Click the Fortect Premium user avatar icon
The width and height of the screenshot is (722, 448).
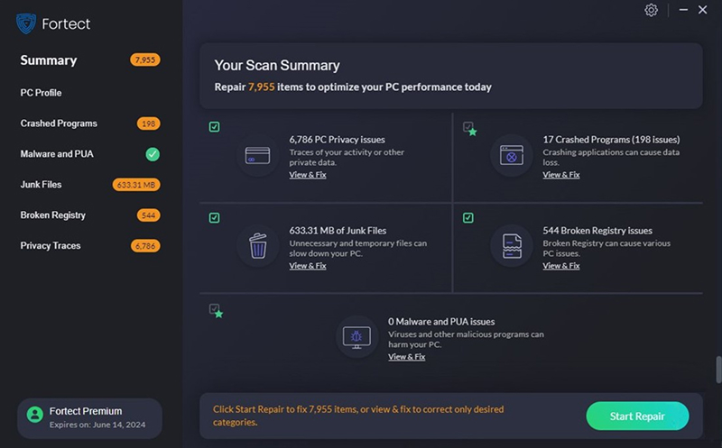coord(35,415)
